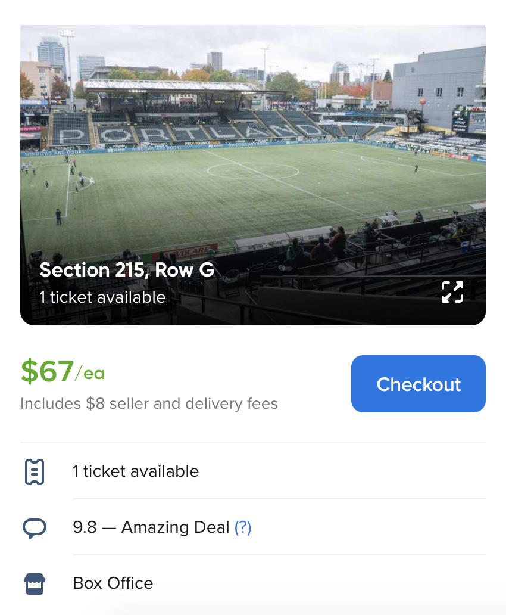Open the (?) deal score help link
The image size is (506, 615).
pyautogui.click(x=243, y=527)
